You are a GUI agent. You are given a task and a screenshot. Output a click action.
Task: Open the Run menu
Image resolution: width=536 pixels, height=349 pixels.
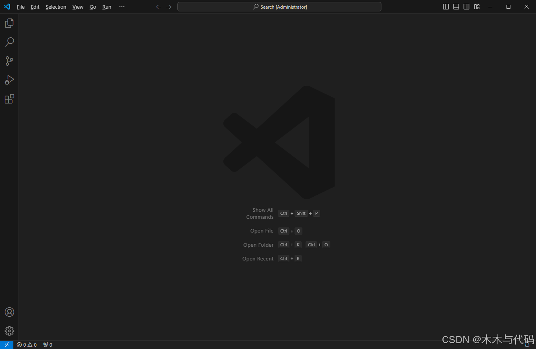point(107,7)
